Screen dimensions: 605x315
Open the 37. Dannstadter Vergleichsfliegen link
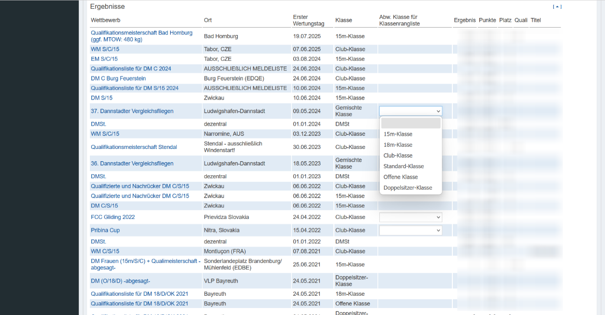(132, 111)
